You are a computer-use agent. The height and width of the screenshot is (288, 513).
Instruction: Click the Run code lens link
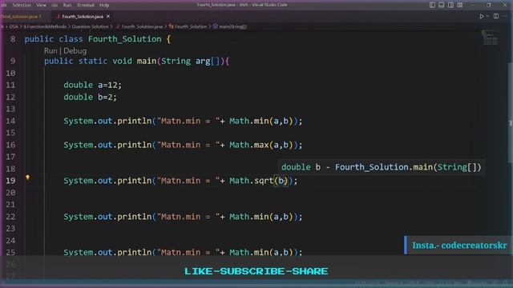click(x=50, y=50)
